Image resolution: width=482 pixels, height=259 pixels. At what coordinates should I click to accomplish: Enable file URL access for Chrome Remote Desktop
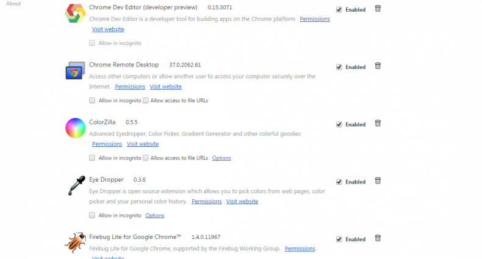pyautogui.click(x=146, y=101)
